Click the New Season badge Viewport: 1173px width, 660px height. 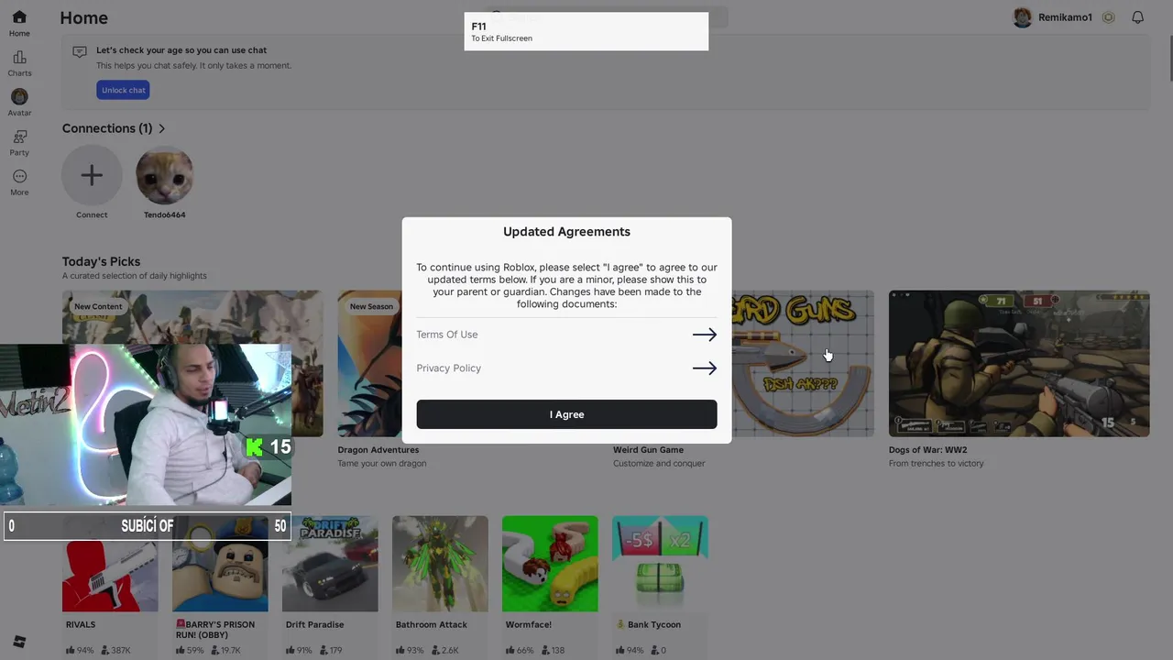371,307
